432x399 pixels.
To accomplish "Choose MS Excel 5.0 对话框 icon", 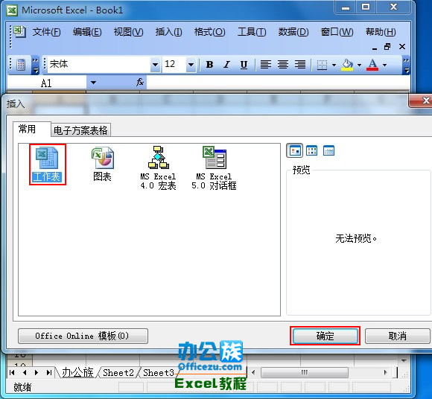I will pyautogui.click(x=214, y=167).
